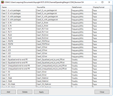Click TimeNs cell in Case 2 Xtalk row
Viewport: 113px width, 96px height.
pyautogui.click(x=82, y=81)
